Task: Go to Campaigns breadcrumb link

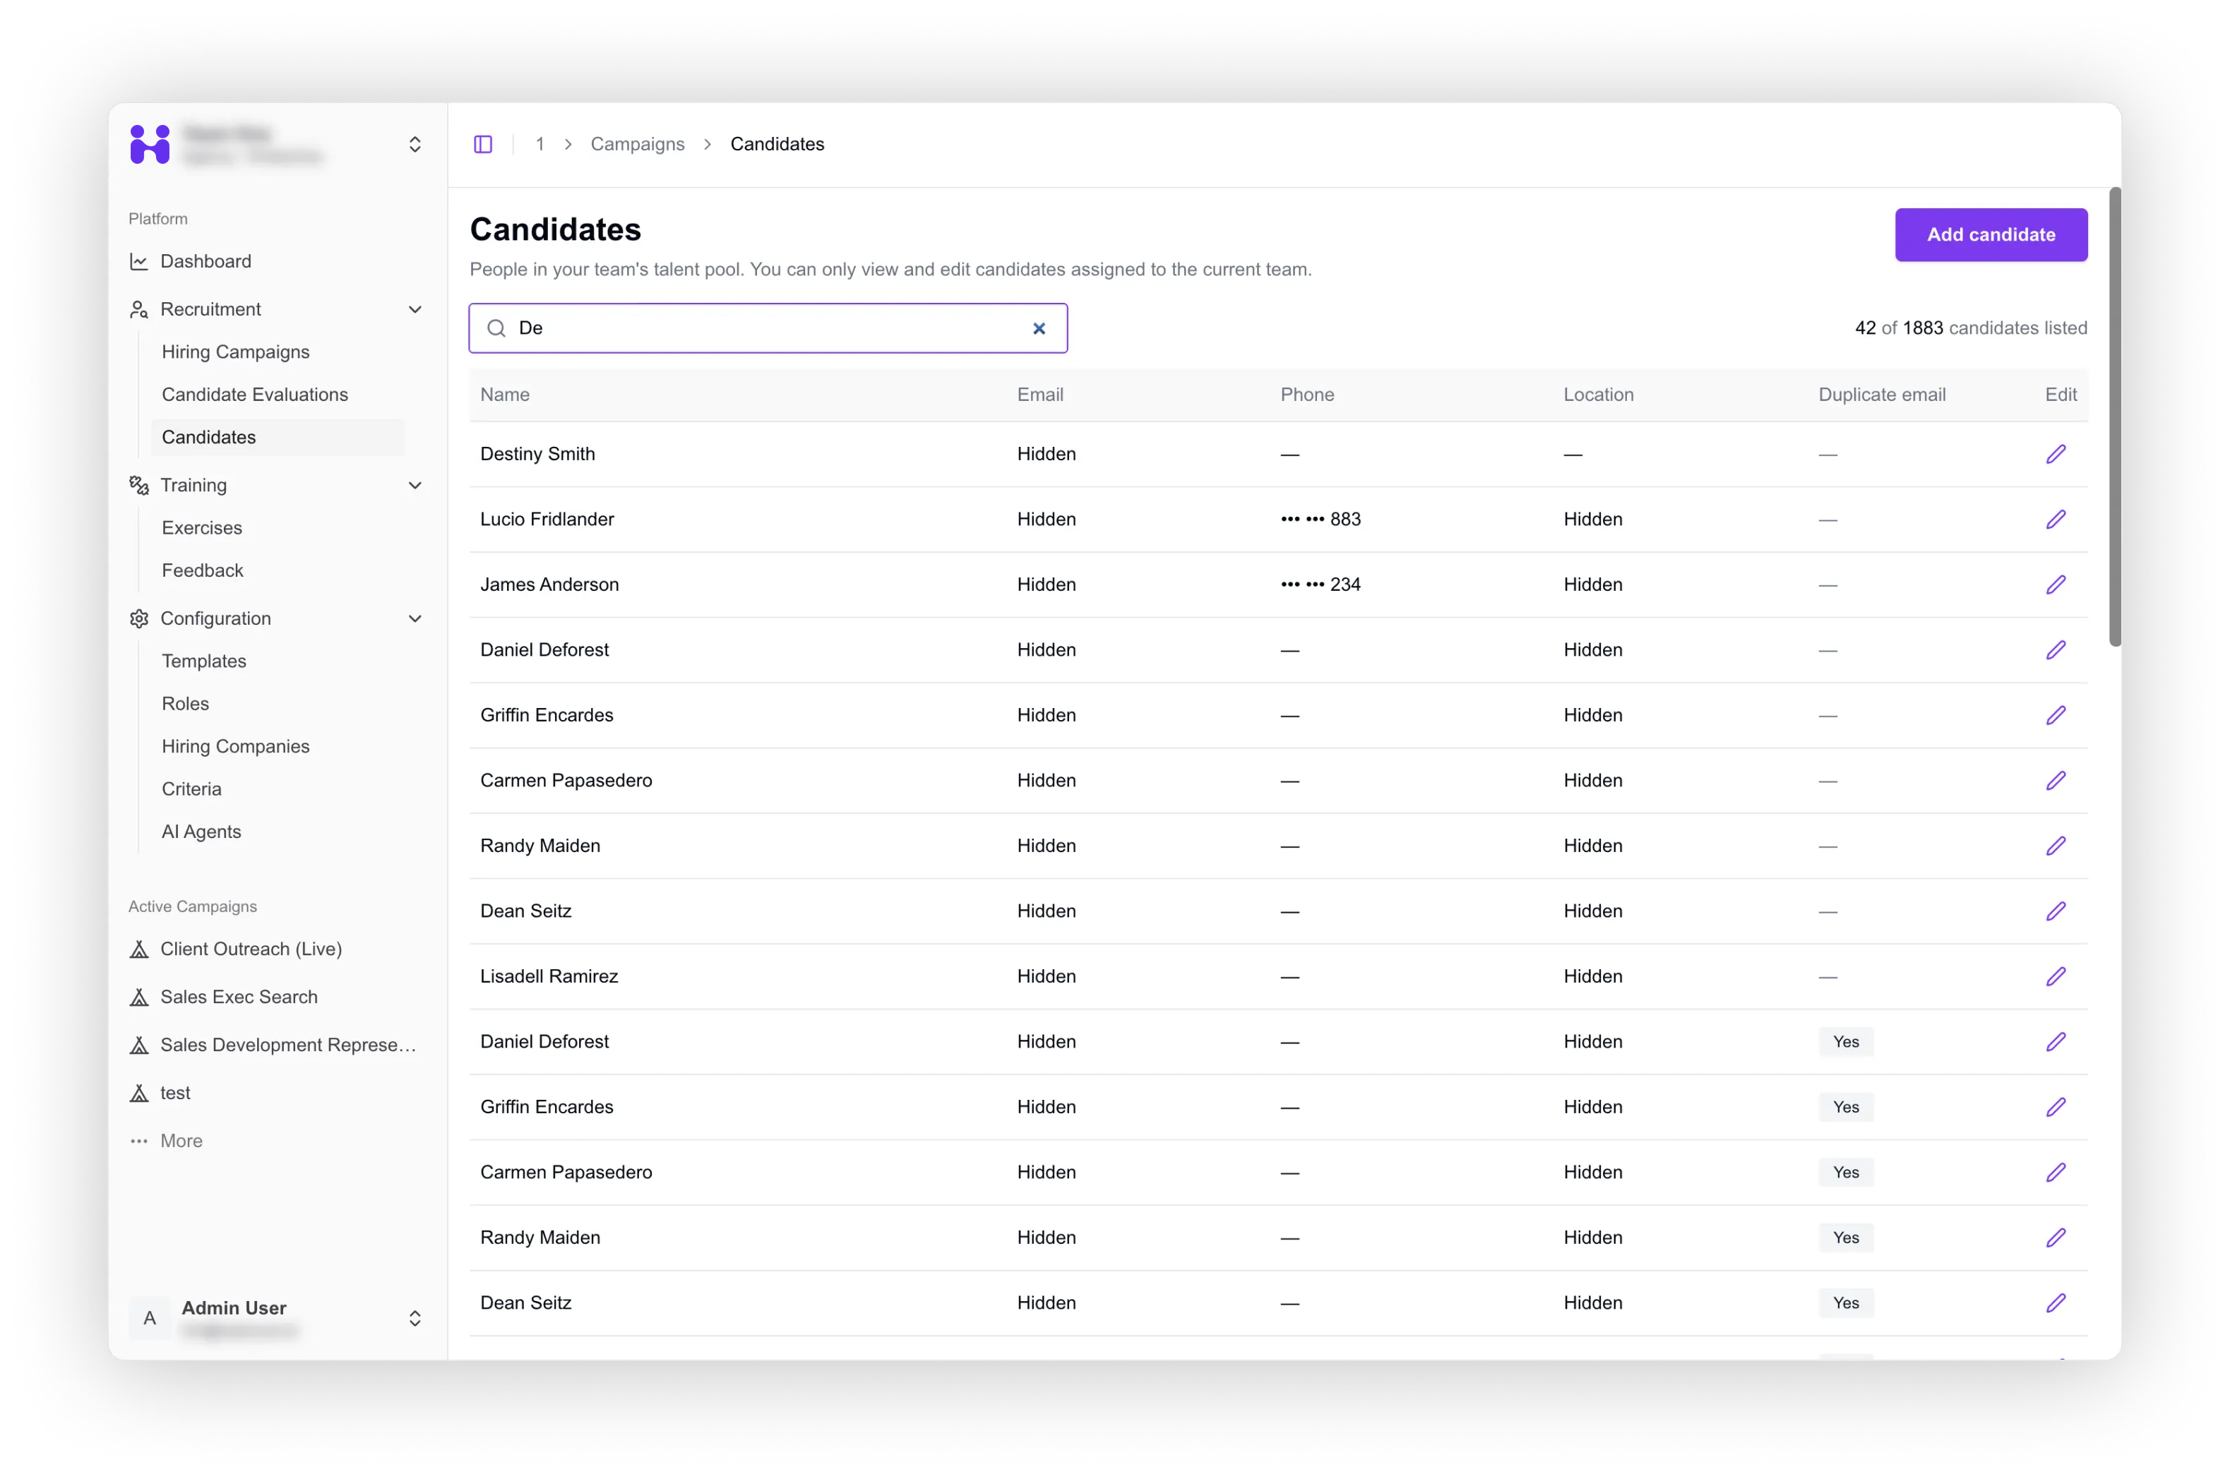Action: (638, 144)
